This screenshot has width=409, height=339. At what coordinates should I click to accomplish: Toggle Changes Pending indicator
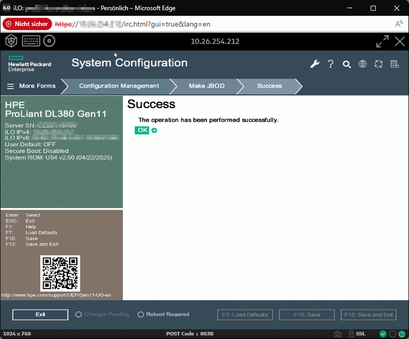pos(79,315)
